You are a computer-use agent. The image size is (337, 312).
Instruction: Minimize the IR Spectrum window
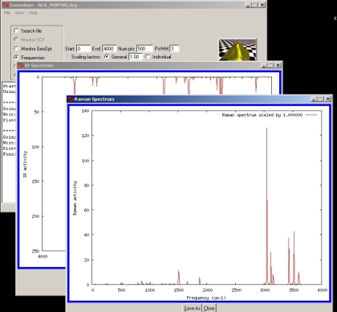click(x=264, y=65)
